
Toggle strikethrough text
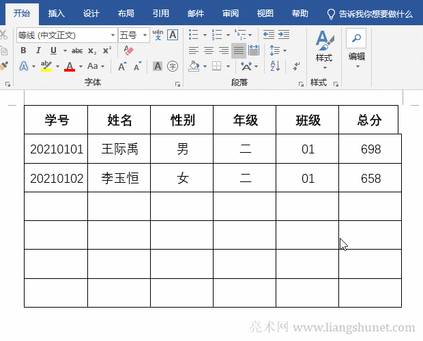77,50
